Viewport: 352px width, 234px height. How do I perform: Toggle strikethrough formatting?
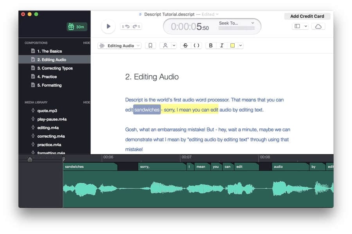[x=185, y=46]
